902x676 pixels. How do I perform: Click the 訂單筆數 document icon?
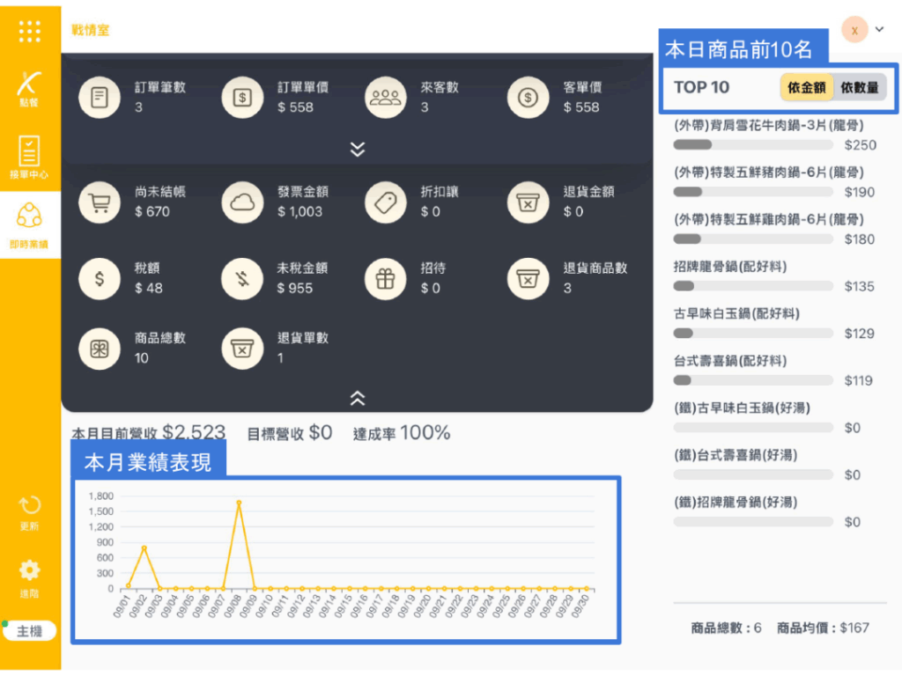tap(100, 98)
